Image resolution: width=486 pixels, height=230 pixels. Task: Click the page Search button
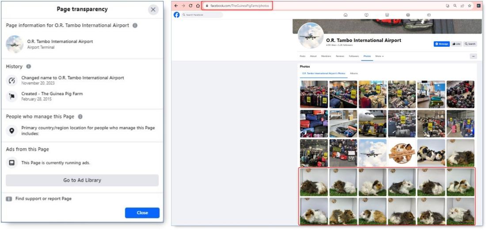point(470,44)
